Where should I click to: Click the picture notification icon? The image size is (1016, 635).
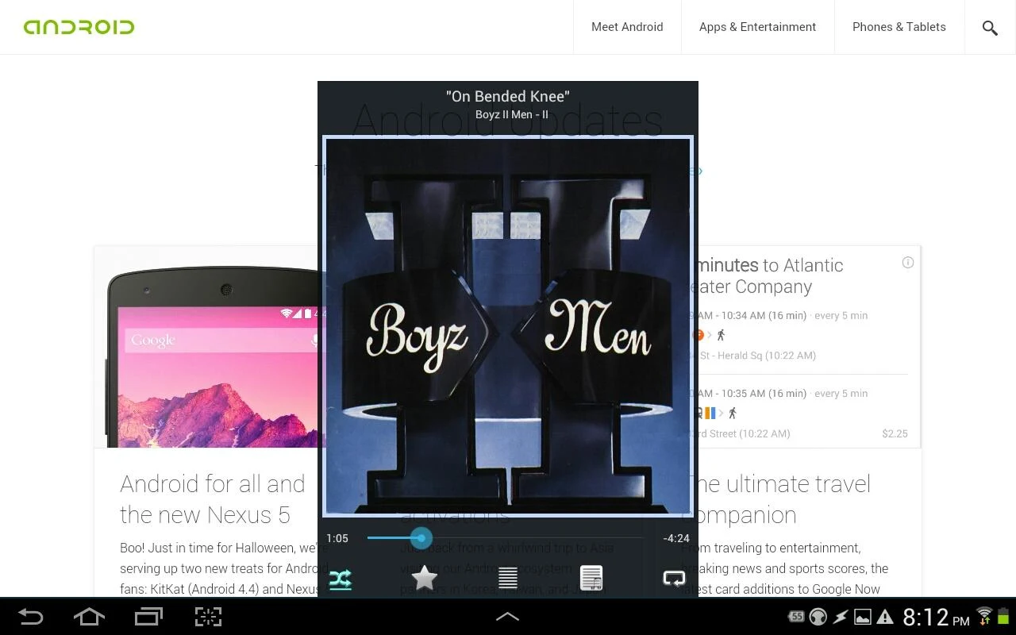[x=862, y=617]
